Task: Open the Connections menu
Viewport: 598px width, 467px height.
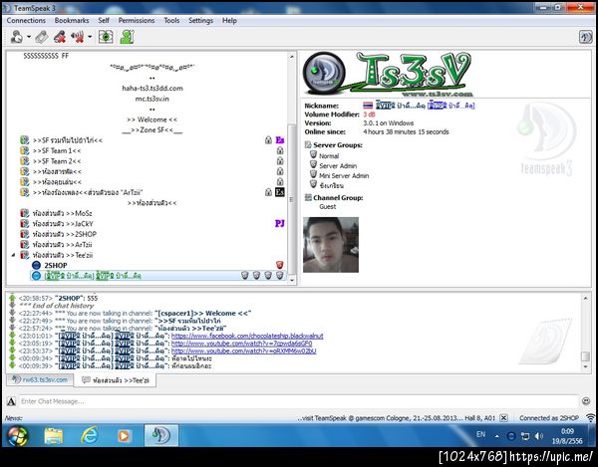Action: click(x=26, y=21)
